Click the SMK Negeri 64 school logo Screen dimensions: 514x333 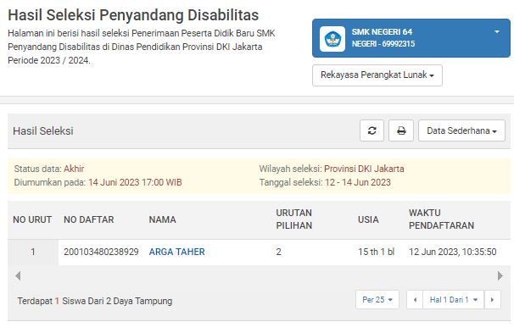pyautogui.click(x=332, y=39)
